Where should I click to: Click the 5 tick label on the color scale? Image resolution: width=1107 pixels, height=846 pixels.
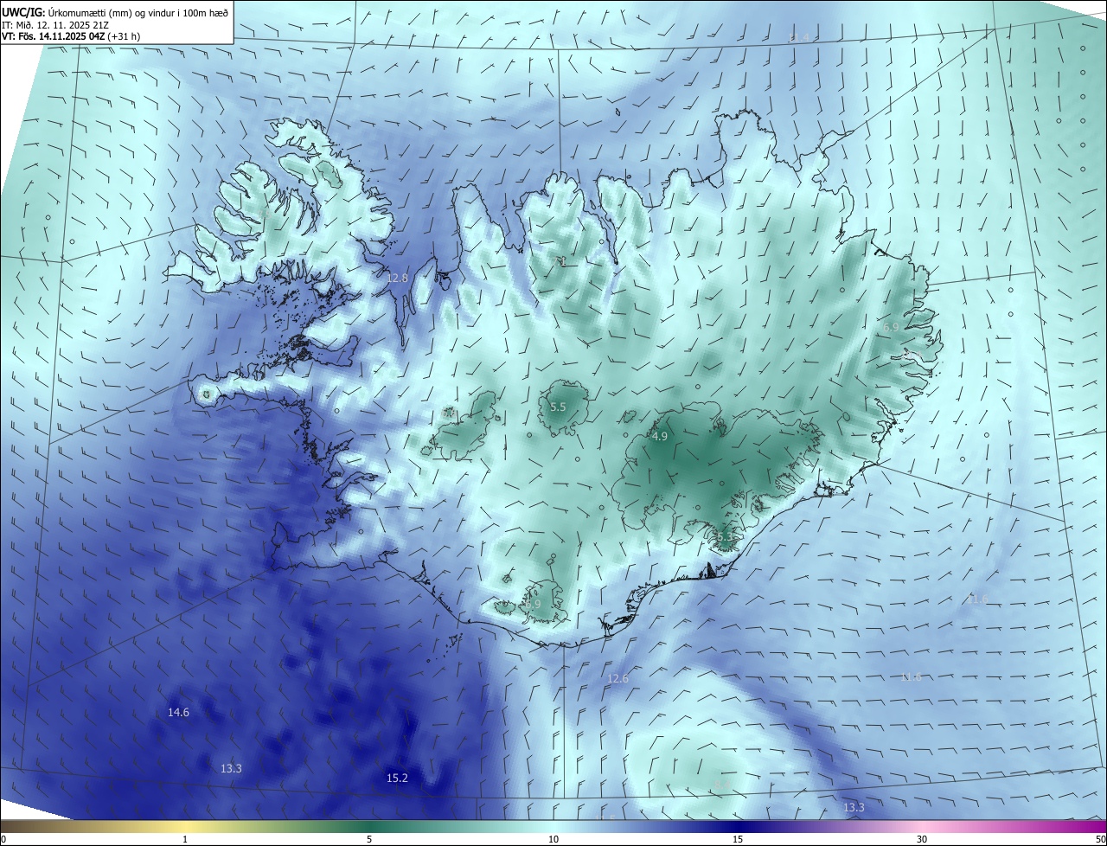[369, 839]
